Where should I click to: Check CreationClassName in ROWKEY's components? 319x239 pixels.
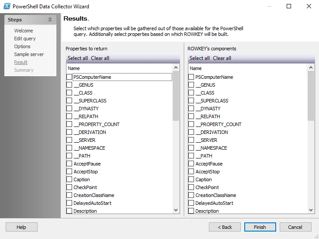point(191,195)
